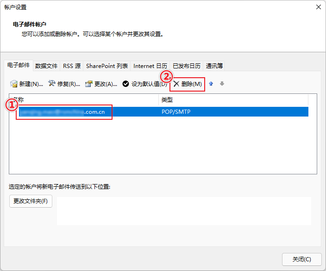326x271 pixels.
Task: Move account down with gray arrow
Action: pyautogui.click(x=222, y=84)
